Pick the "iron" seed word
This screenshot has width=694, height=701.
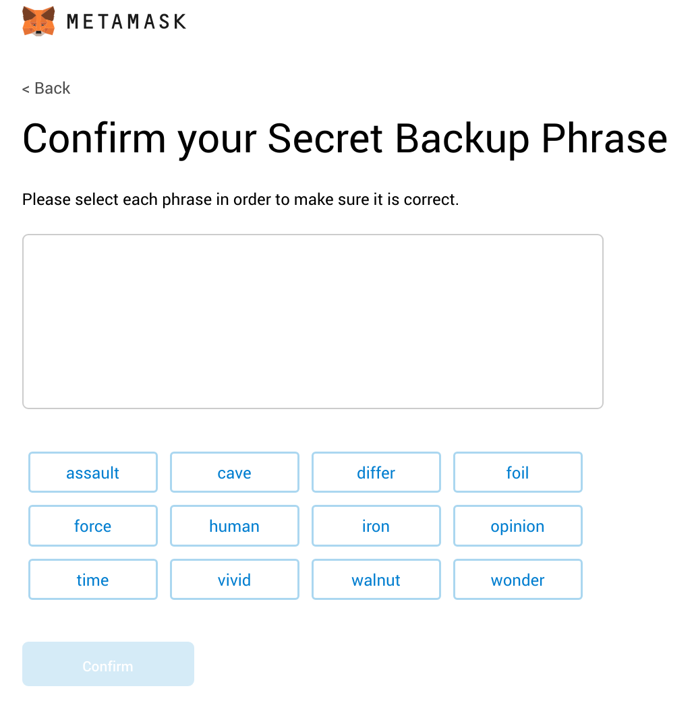click(x=376, y=526)
